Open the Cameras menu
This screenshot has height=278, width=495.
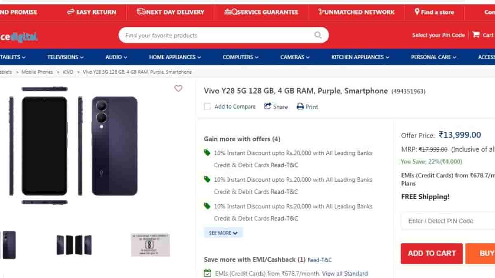click(295, 57)
